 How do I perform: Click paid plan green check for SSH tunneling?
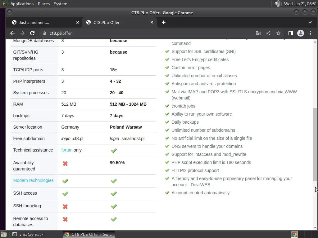[x=114, y=206]
